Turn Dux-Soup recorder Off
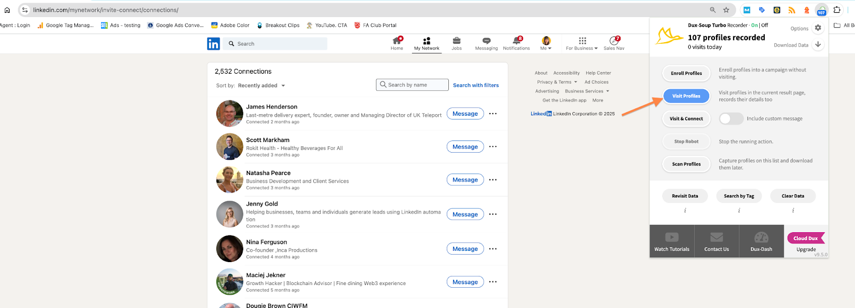 click(765, 25)
